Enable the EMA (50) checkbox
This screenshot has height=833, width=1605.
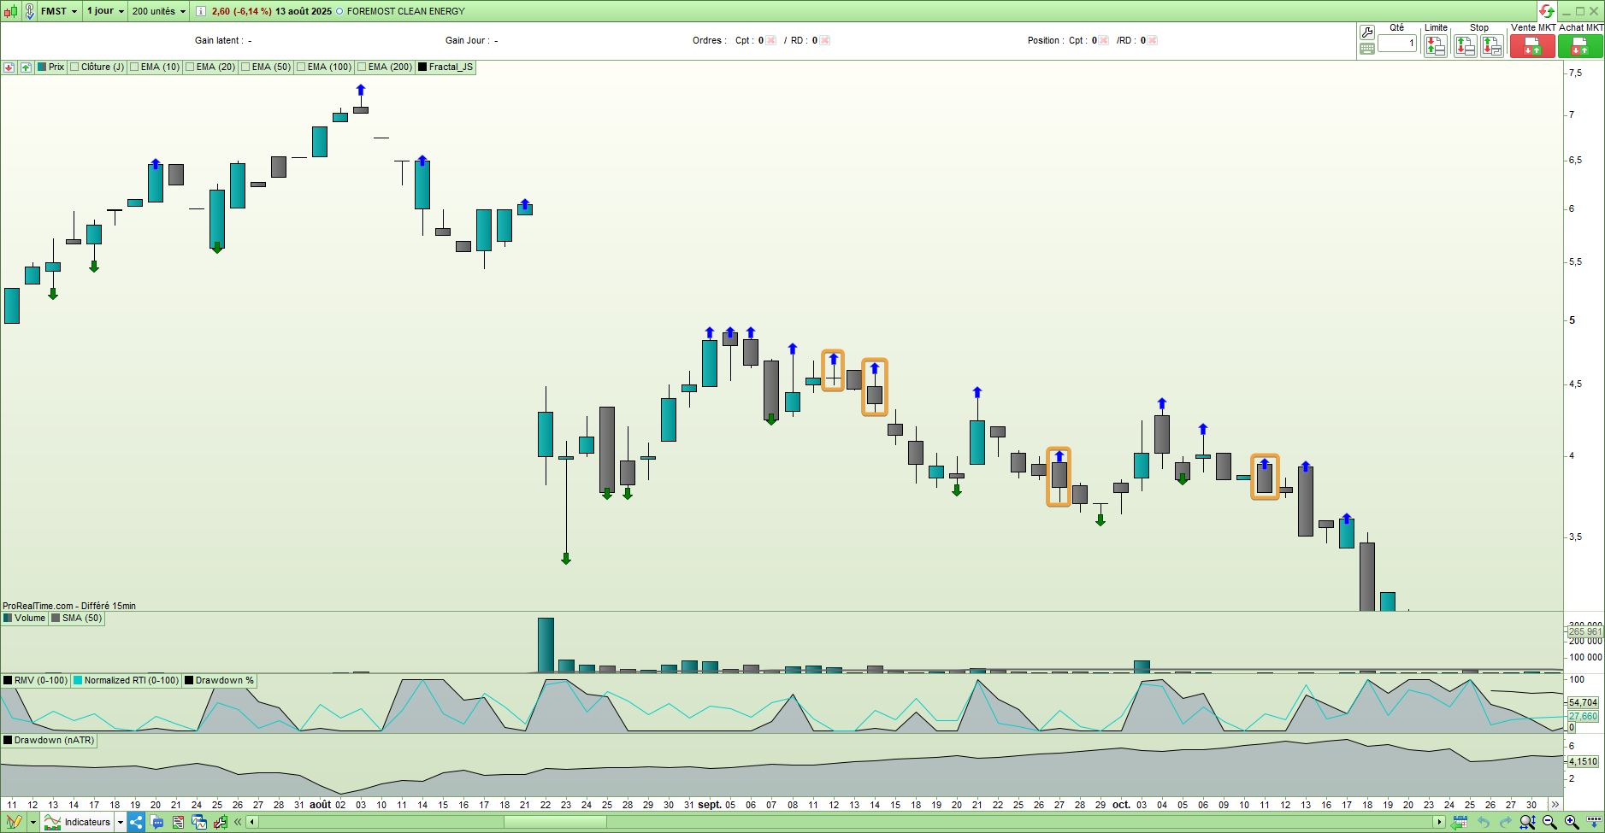click(245, 67)
